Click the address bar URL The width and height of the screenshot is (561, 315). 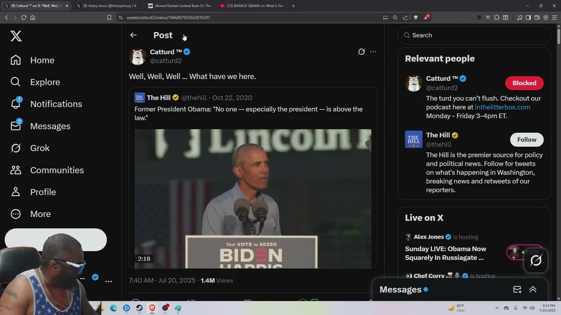click(x=168, y=17)
